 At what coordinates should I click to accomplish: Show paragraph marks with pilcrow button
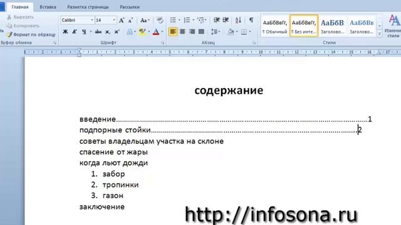[x=251, y=20]
